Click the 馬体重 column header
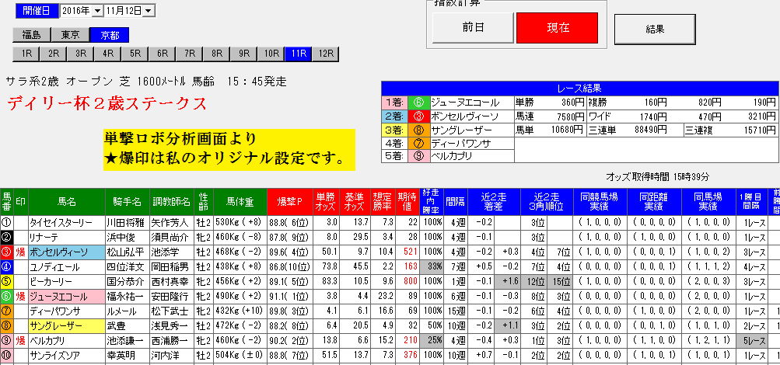Image resolution: width=780 pixels, height=365 pixels. [240, 202]
